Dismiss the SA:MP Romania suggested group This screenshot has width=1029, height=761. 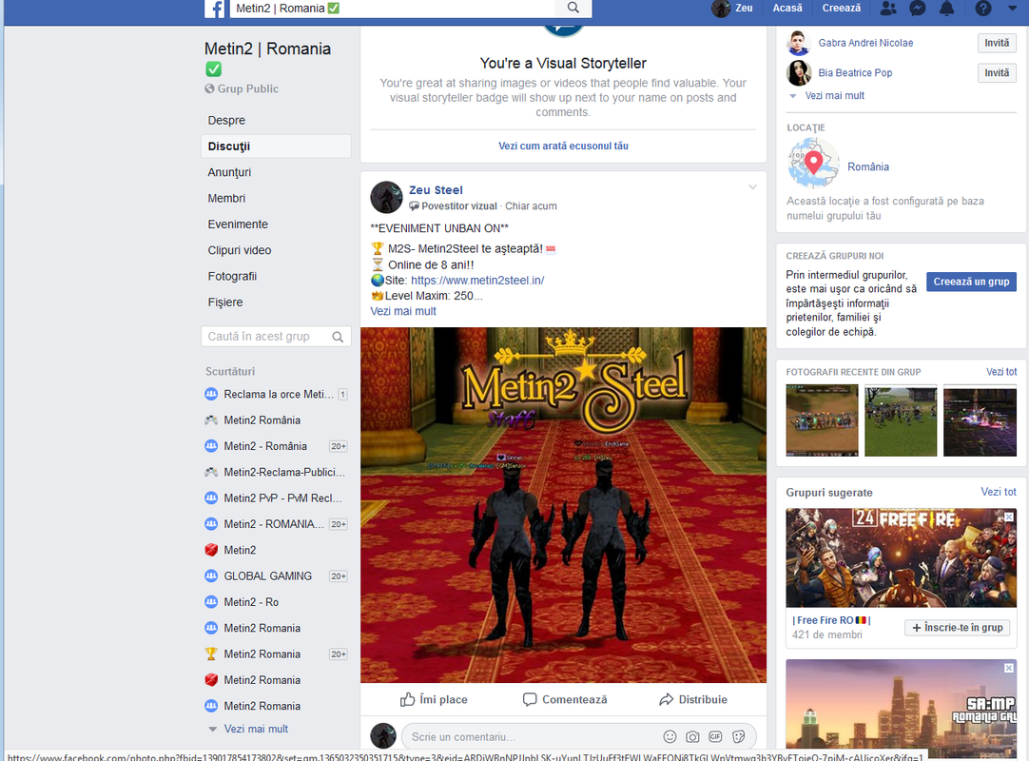click(x=1009, y=668)
